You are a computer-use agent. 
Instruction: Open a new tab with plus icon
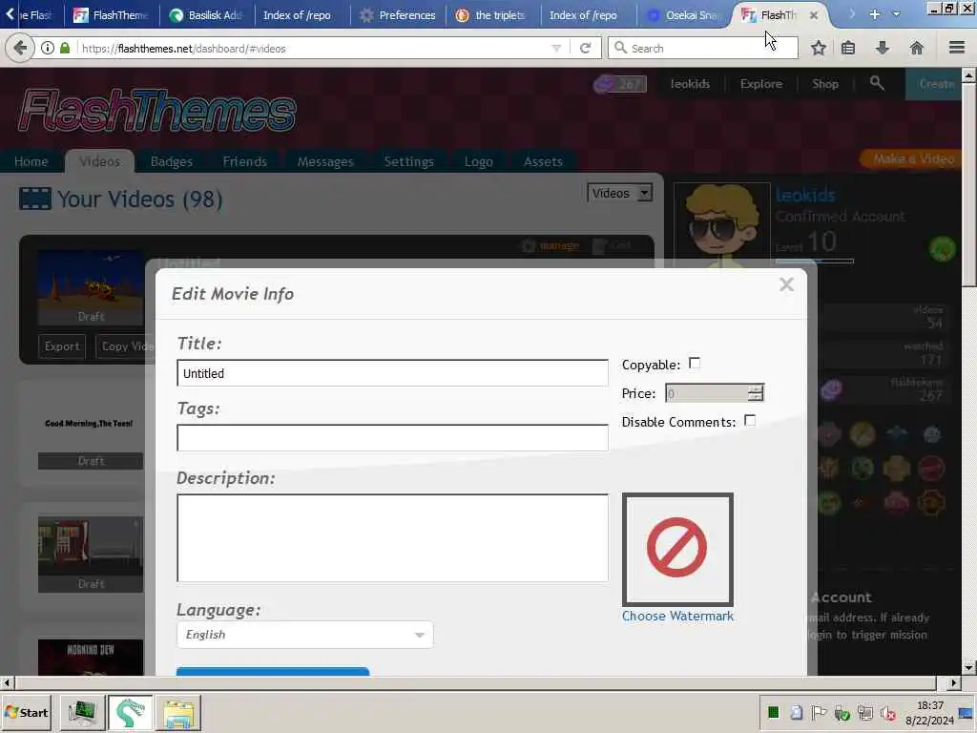pyautogui.click(x=875, y=14)
